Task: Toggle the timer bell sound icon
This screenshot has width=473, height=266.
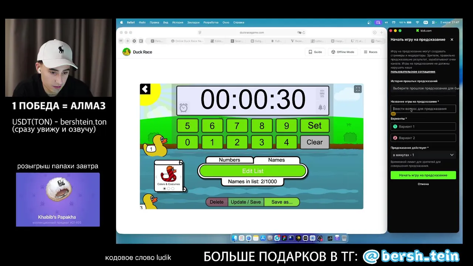Action: click(x=322, y=108)
